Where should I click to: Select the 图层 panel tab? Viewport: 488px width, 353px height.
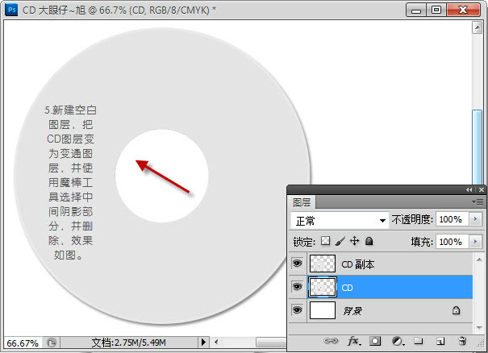302,202
